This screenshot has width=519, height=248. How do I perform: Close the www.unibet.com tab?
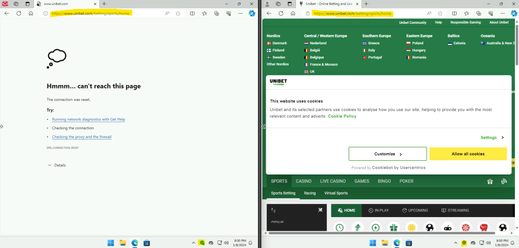pyautogui.click(x=95, y=4)
